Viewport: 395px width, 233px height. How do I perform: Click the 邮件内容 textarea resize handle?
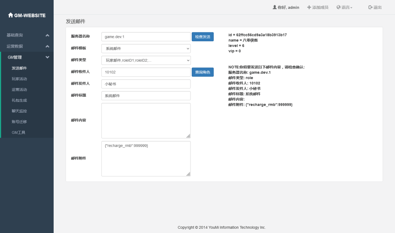[188, 136]
